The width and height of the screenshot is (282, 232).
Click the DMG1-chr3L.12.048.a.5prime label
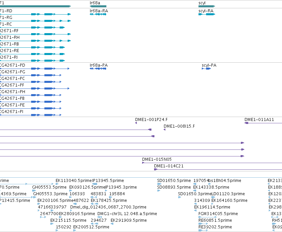pyautogui.click(x=127, y=214)
